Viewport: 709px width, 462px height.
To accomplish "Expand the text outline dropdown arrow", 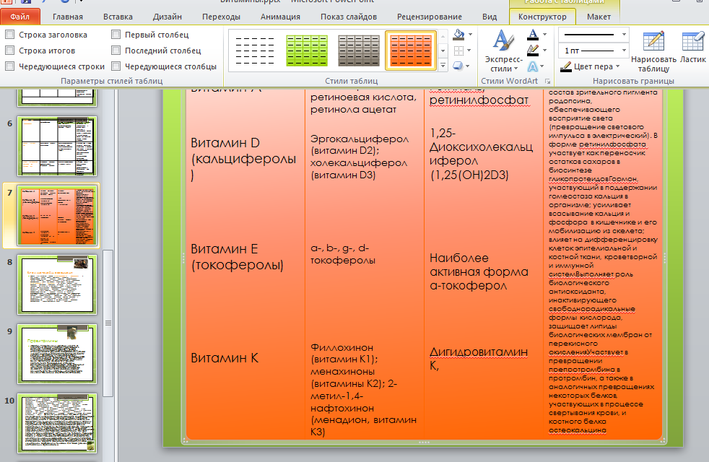I will click(x=544, y=51).
